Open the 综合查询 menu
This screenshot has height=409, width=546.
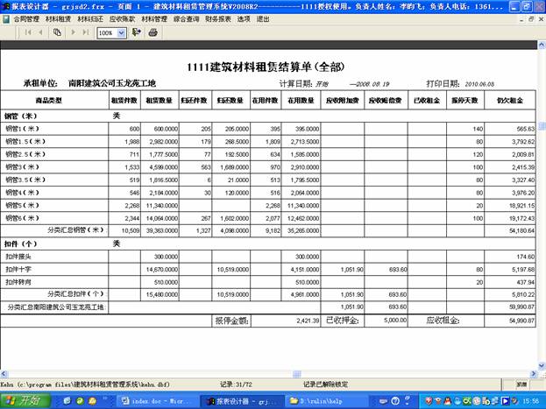click(x=188, y=18)
